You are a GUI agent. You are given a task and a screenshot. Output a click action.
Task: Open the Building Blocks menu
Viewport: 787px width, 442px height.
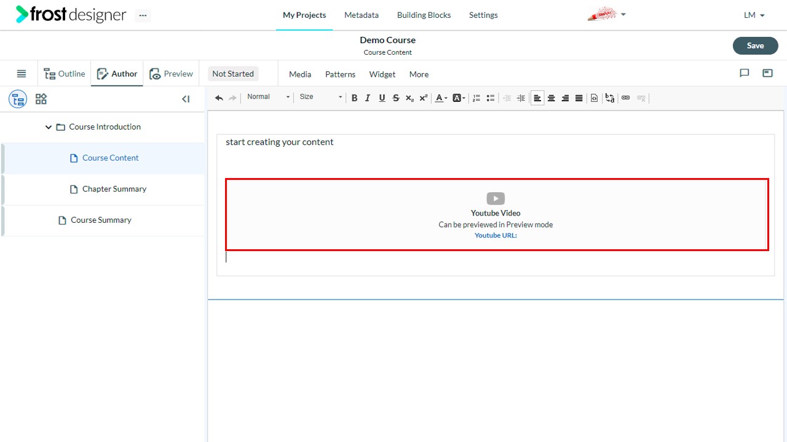(x=424, y=15)
